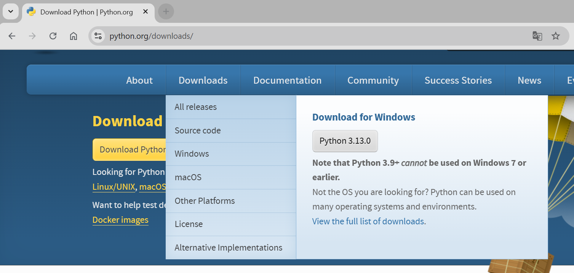The width and height of the screenshot is (574, 273).
Task: Open the browser home page icon
Action: (74, 36)
